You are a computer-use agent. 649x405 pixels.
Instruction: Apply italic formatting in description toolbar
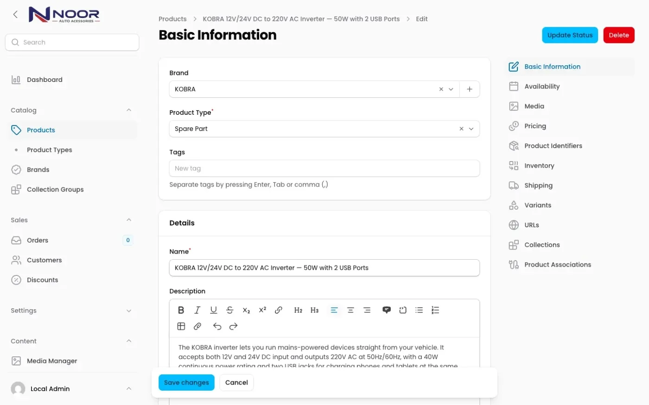pyautogui.click(x=197, y=310)
